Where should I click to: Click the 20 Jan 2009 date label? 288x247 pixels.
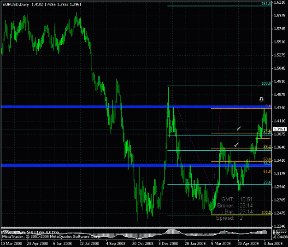pyautogui.click(x=195, y=244)
